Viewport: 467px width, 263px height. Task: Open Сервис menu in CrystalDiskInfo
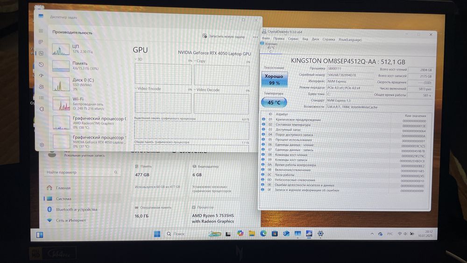[293, 39]
